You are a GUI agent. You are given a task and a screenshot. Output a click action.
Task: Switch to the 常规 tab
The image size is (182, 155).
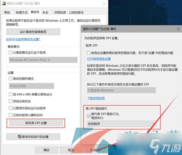click(x=7, y=12)
